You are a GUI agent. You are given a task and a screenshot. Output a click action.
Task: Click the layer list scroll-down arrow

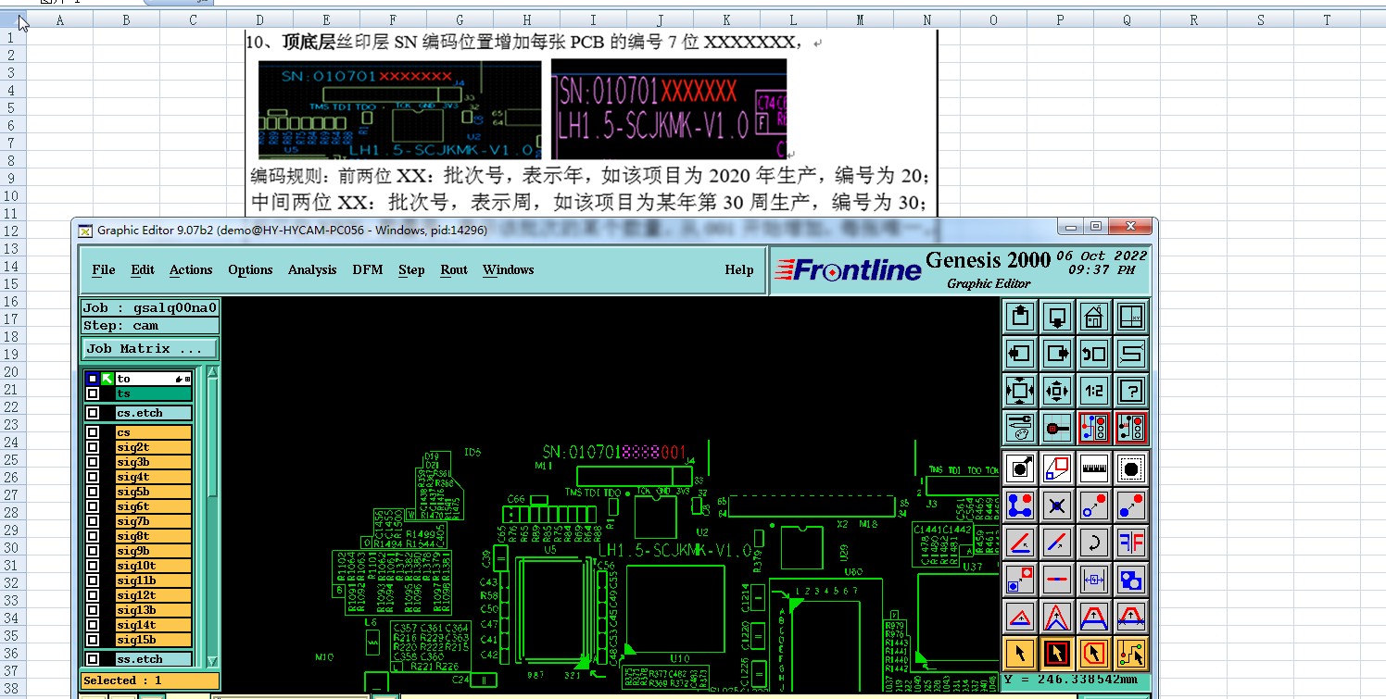point(213,660)
